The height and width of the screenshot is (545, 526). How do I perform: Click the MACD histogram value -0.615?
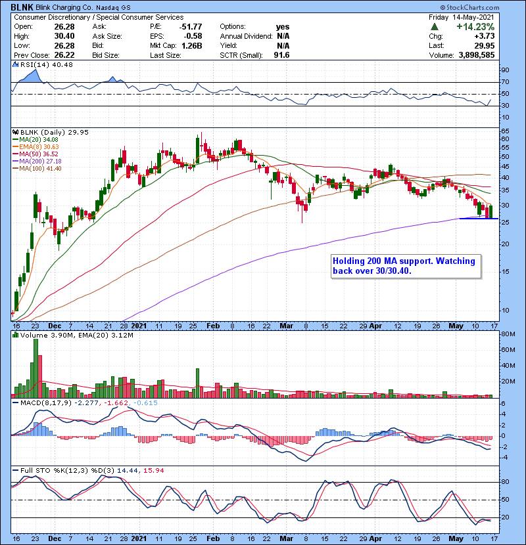[145, 403]
